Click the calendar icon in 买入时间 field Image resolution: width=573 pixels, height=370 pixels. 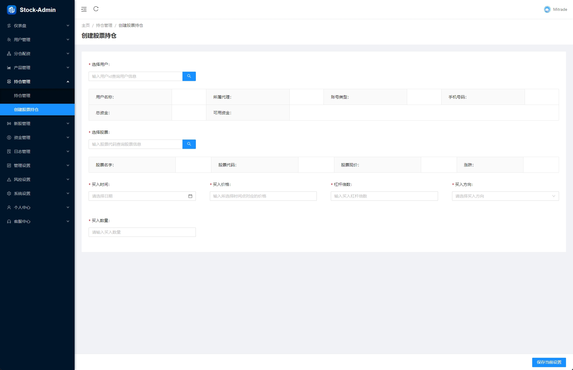coord(190,196)
